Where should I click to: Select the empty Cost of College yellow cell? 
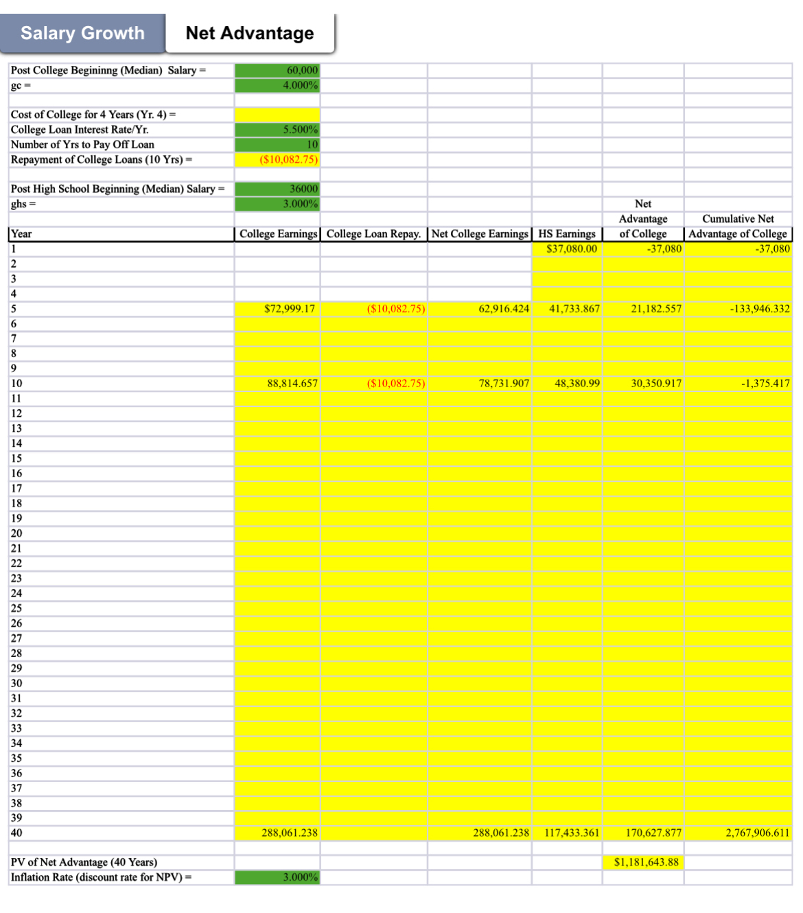278,113
